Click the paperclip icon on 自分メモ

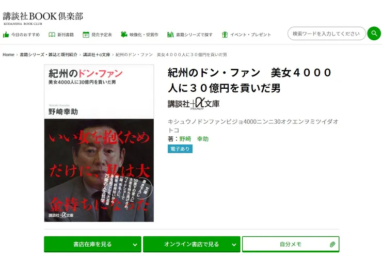(x=332, y=245)
